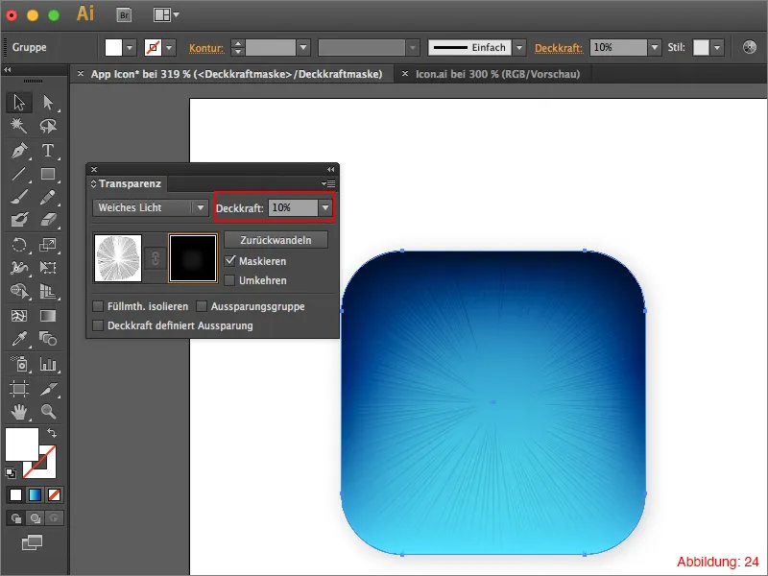This screenshot has height=576, width=768.
Task: Pick the Rectangle tool
Action: pyautogui.click(x=47, y=174)
